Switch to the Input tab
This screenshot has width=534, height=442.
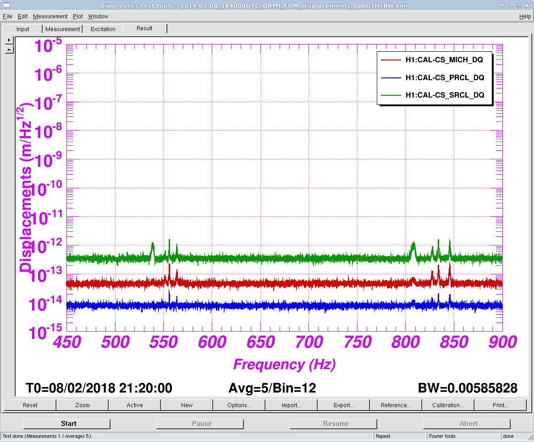click(22, 29)
